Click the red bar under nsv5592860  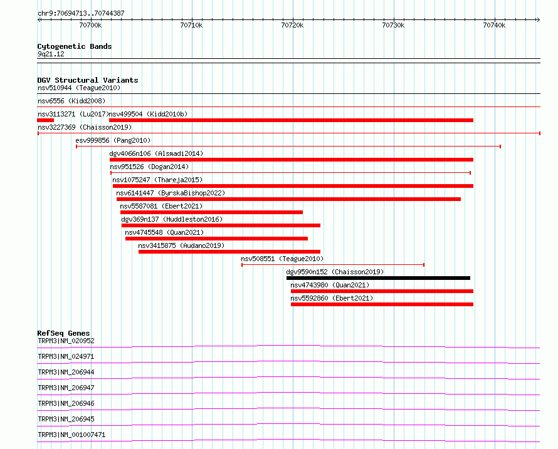382,304
